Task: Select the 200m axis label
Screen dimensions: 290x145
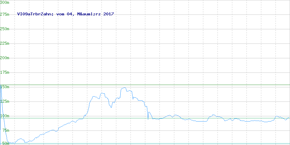Action: point(5,58)
